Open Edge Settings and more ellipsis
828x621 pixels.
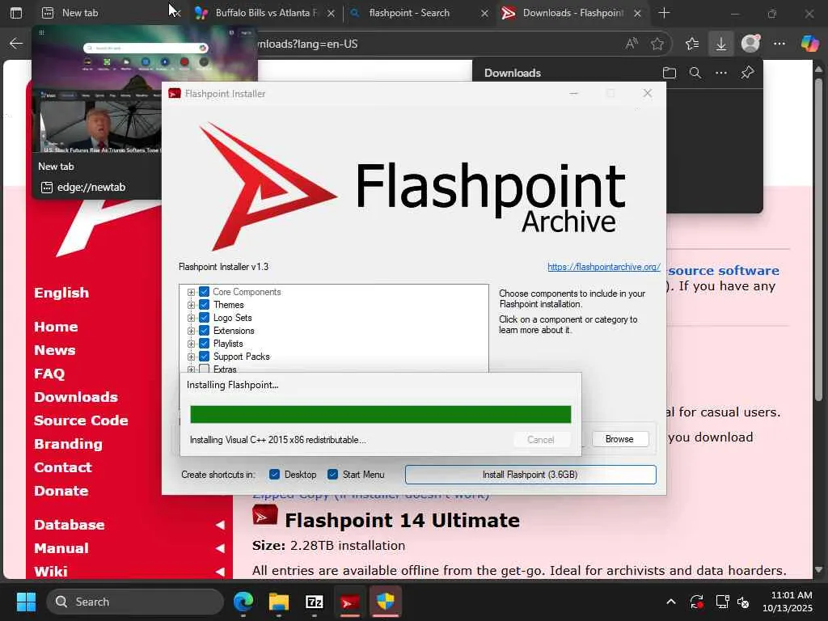[779, 44]
